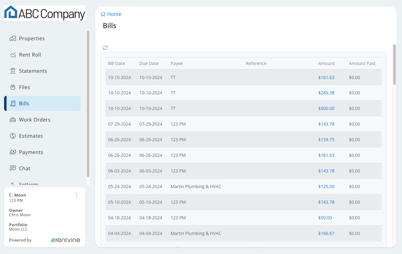Click the Rent Roll chart icon
Image resolution: width=402 pixels, height=254 pixels.
click(x=13, y=55)
